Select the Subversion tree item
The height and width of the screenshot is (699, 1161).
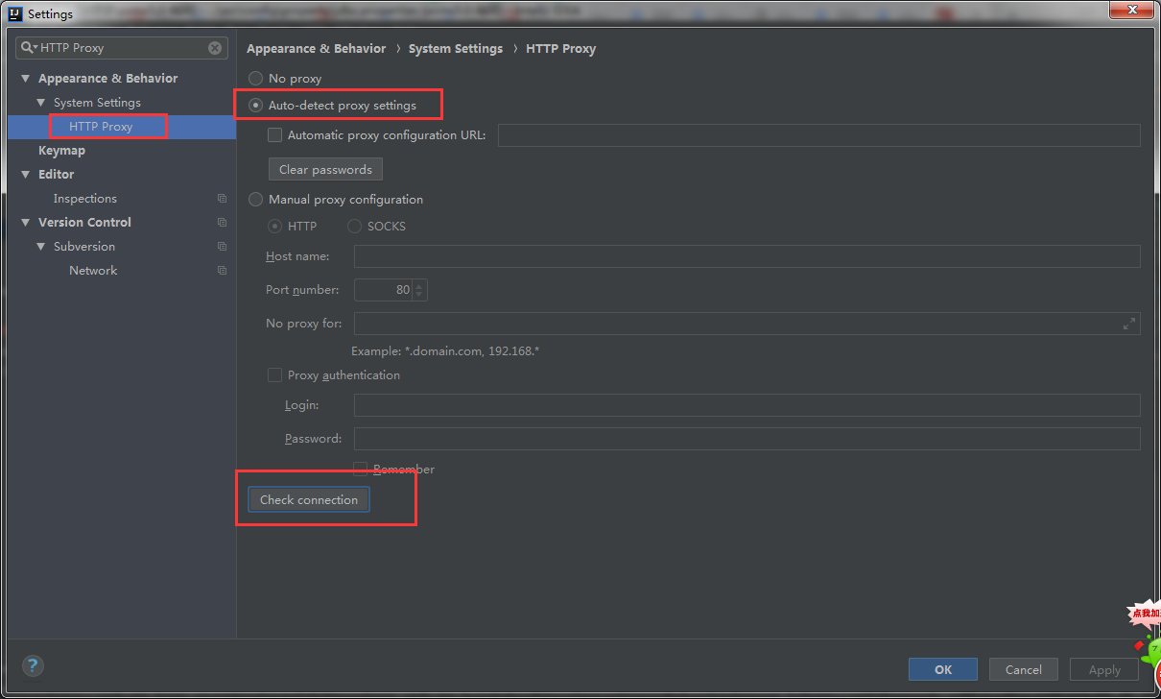pyautogui.click(x=84, y=247)
